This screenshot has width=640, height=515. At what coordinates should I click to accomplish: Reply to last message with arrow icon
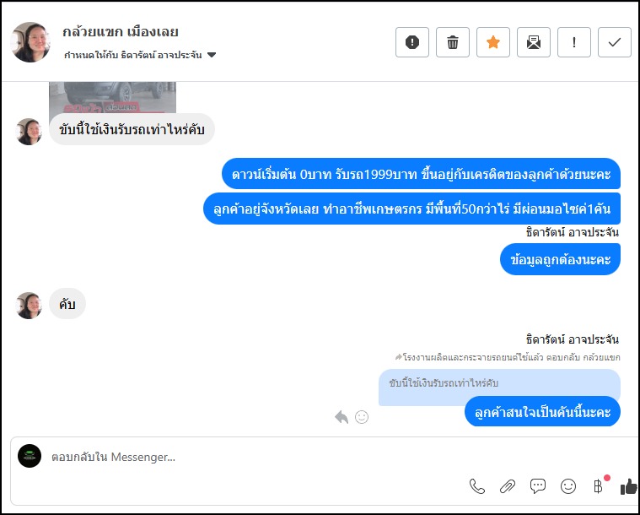point(342,417)
